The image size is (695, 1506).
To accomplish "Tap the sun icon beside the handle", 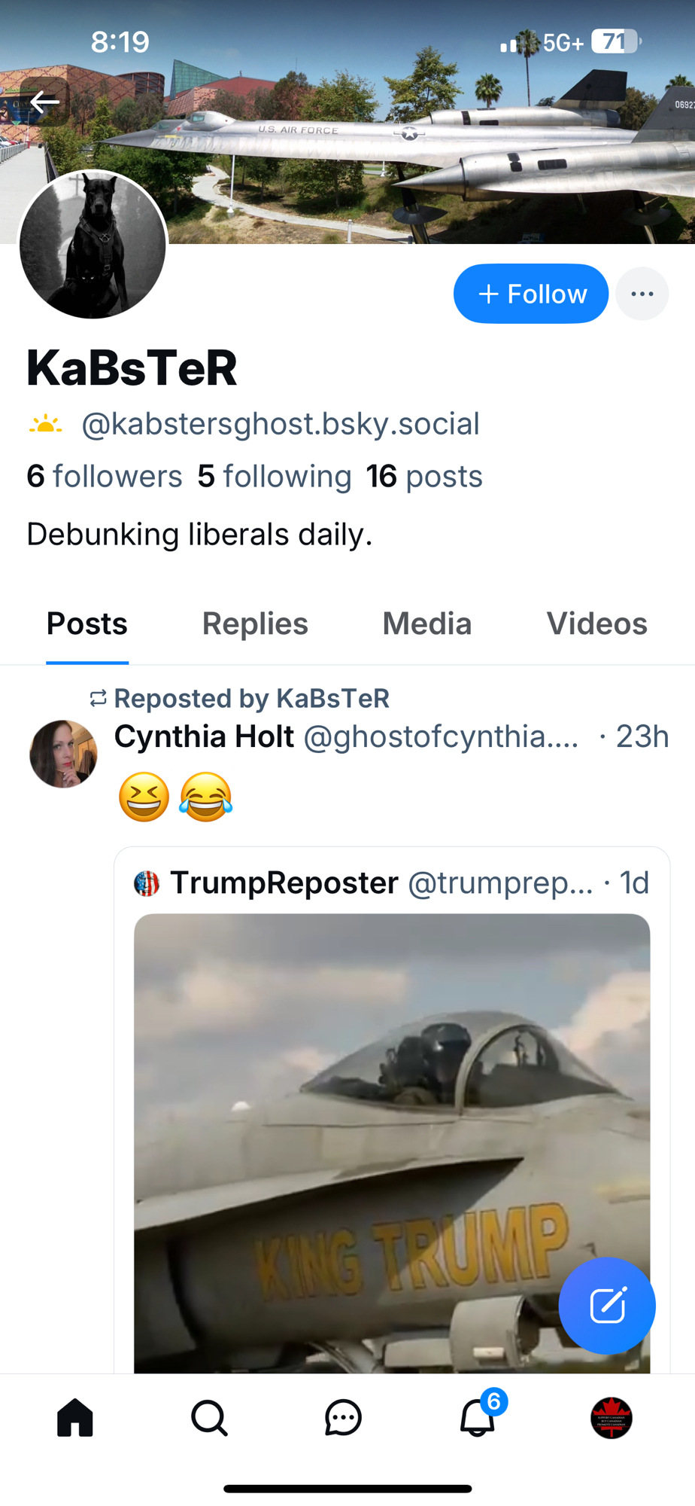I will pos(45,425).
